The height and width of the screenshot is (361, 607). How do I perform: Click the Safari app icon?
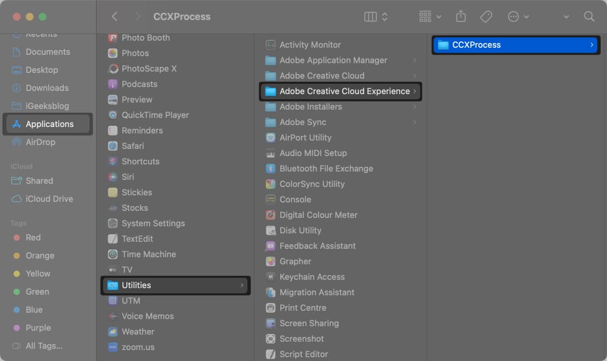click(x=113, y=146)
